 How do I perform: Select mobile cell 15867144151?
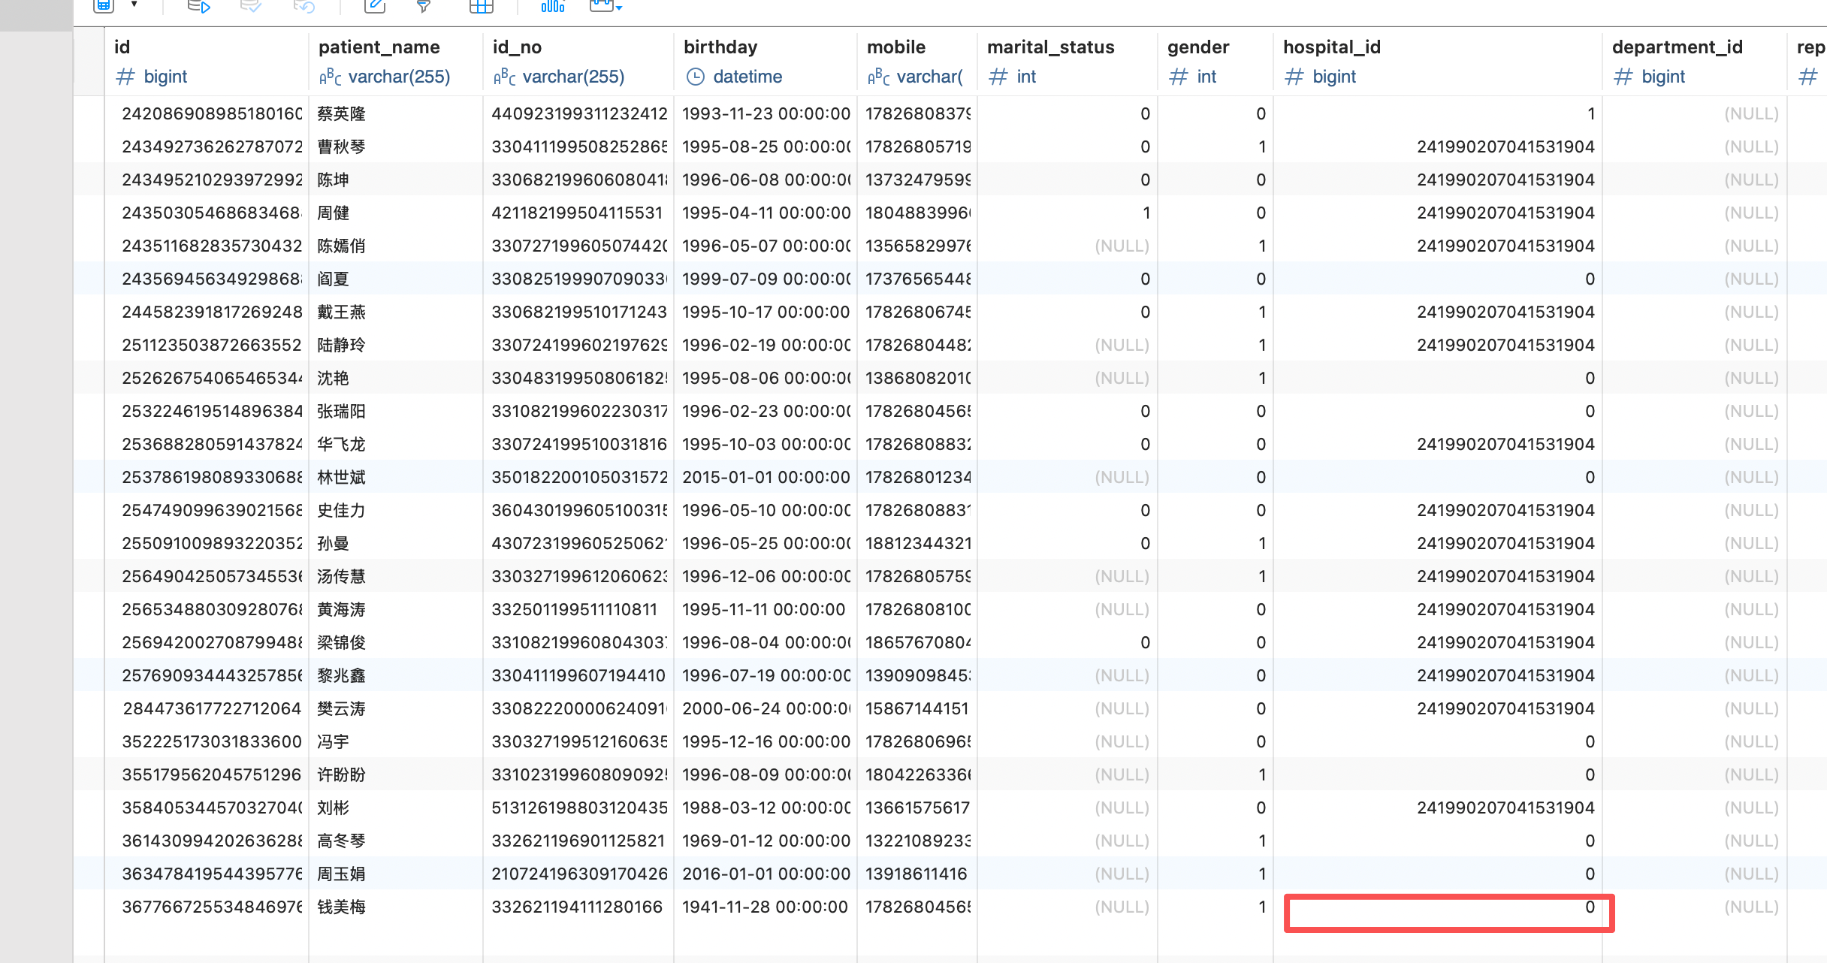(917, 708)
